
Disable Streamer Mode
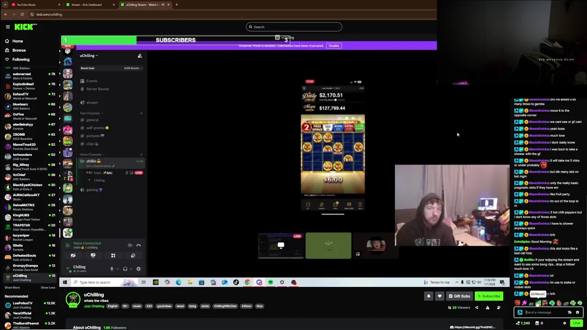coord(334,46)
